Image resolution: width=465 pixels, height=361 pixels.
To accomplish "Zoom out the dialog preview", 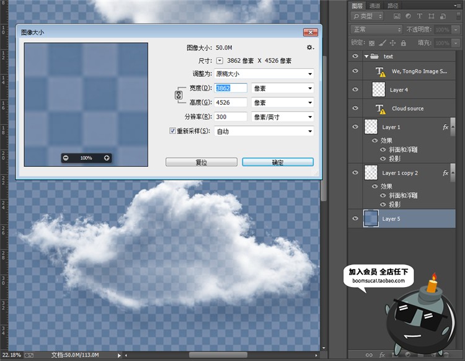I will [66, 158].
